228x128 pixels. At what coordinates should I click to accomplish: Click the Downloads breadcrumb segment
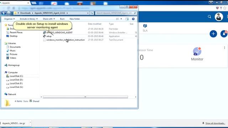coord(25,13)
